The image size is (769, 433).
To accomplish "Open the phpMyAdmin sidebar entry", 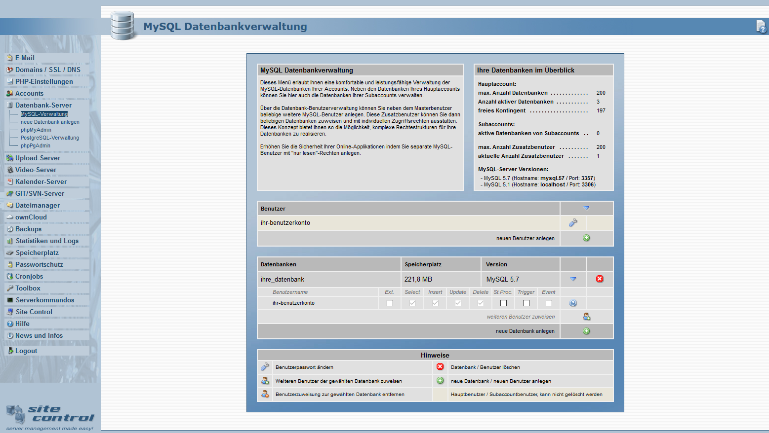I will coord(36,130).
